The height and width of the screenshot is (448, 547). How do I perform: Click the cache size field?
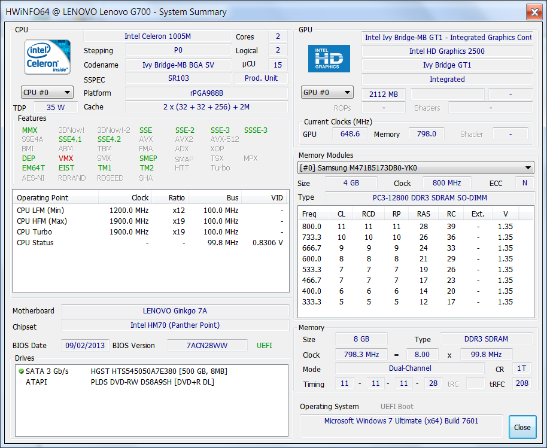tap(206, 107)
